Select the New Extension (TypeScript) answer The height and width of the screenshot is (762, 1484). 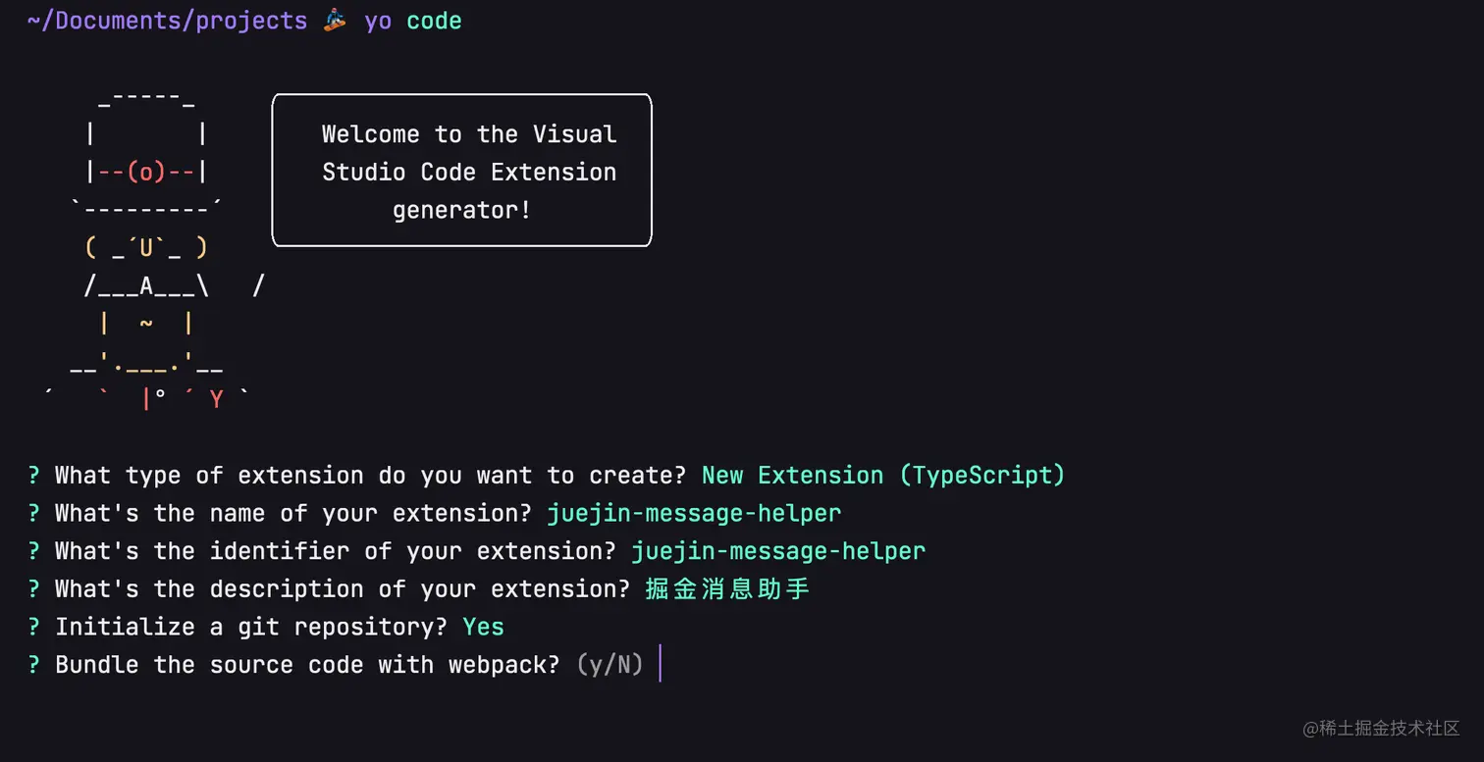[883, 476]
